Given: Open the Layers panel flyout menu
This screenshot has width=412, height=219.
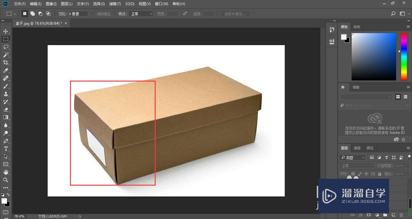Looking at the screenshot, I should point(409,148).
